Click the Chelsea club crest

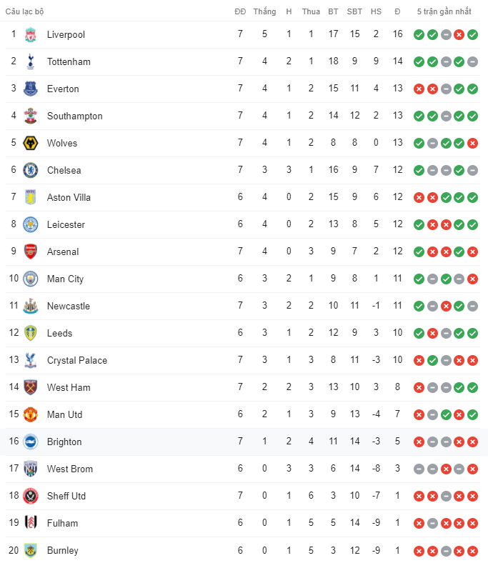tap(30, 170)
